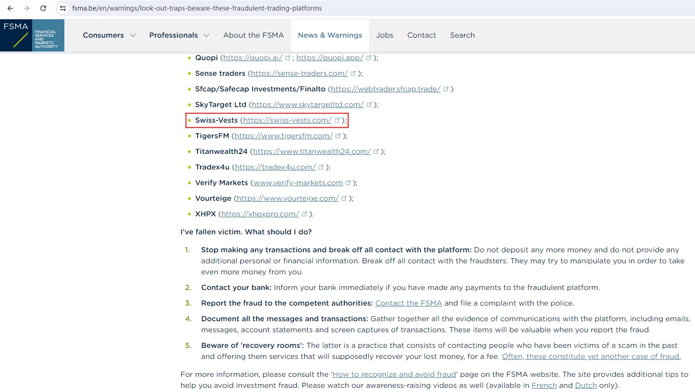Go to FSMA homepage via logo
Image resolution: width=695 pixels, height=392 pixels.
pyautogui.click(x=32, y=35)
